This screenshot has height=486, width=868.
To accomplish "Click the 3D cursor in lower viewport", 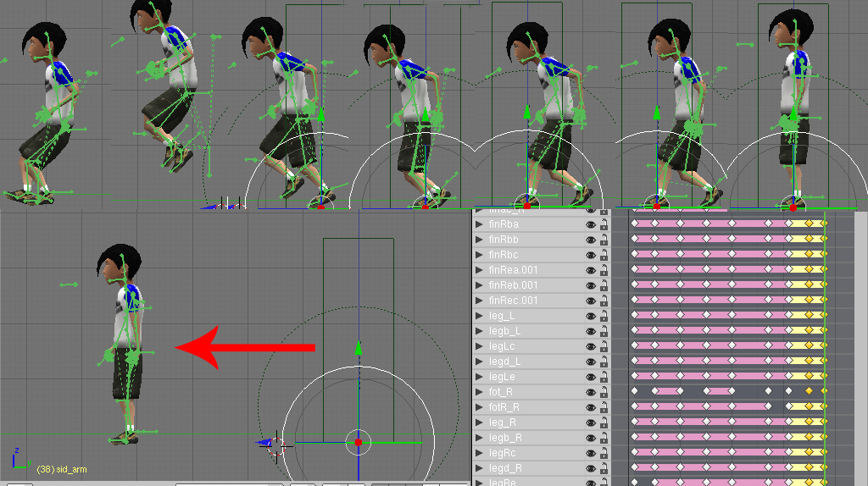I will 276,445.
